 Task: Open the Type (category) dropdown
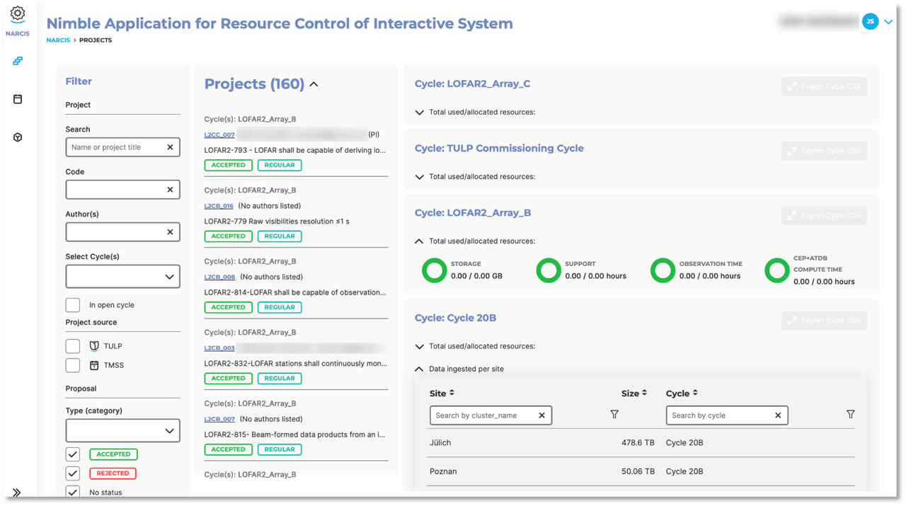click(122, 430)
